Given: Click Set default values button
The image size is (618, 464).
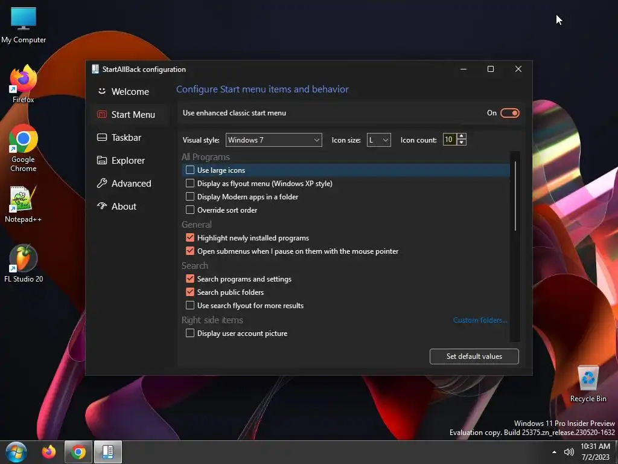Looking at the screenshot, I should pyautogui.click(x=474, y=356).
